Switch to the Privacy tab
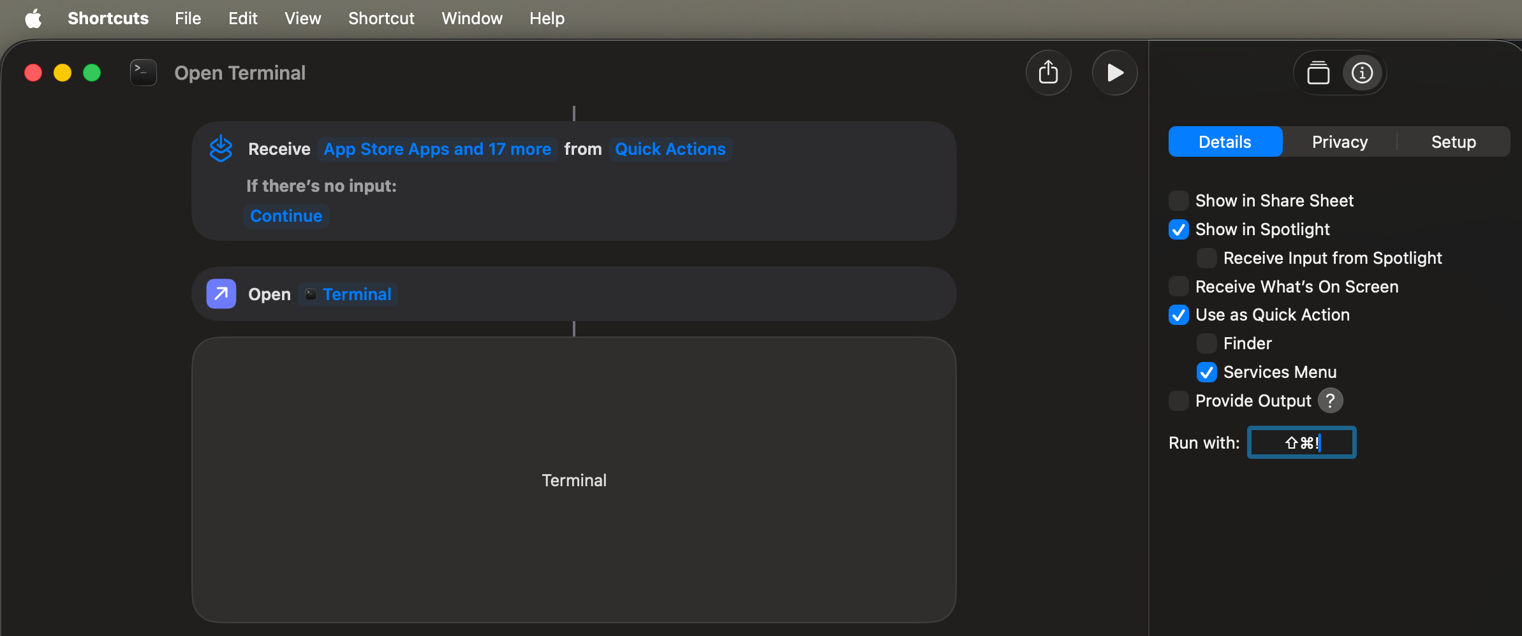The image size is (1522, 636). point(1340,141)
